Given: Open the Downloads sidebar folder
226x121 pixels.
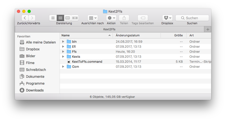Looking at the screenshot, I should pos(34,90).
